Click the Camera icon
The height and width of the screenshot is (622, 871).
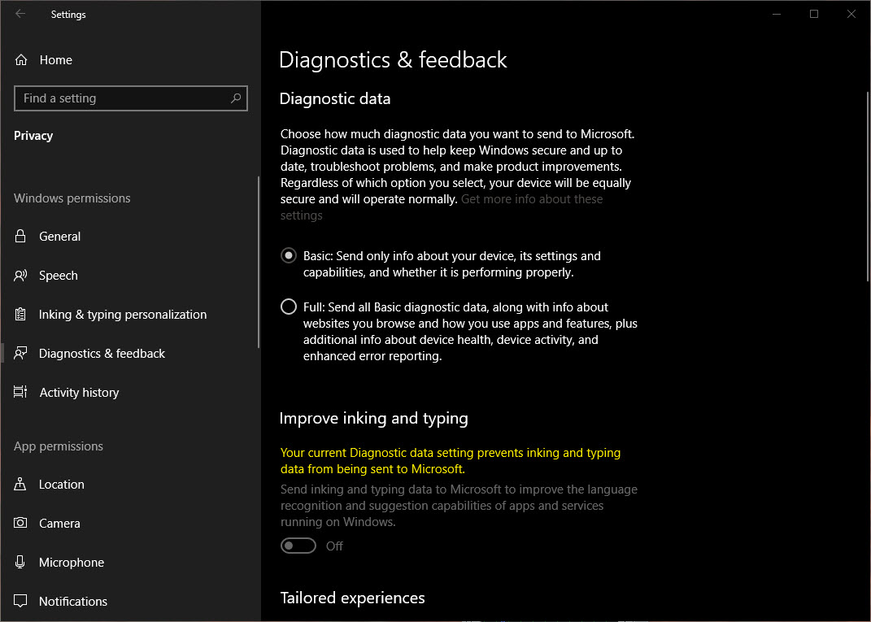coord(21,524)
